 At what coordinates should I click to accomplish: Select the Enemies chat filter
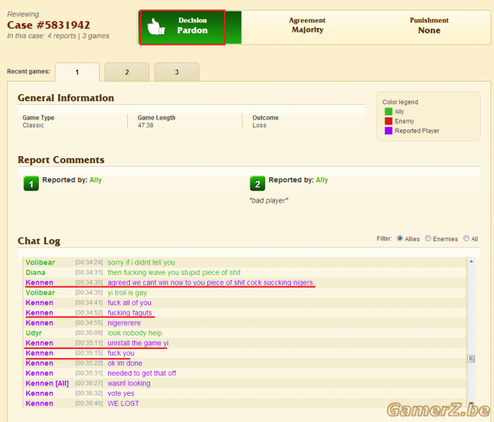428,238
